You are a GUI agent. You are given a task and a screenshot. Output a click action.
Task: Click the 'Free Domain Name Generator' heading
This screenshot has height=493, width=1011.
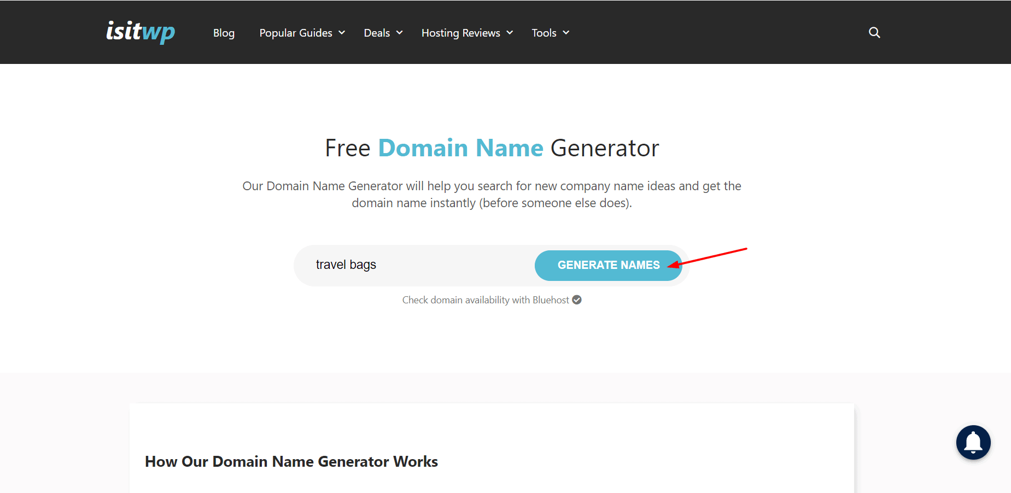click(x=492, y=148)
